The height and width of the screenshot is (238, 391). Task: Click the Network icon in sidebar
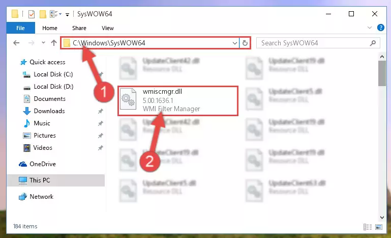[x=23, y=197]
